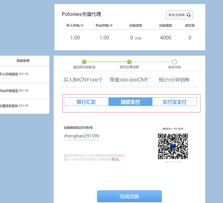Open the 处理速度最快 BTS-55 merchant
The height and width of the screenshot is (203, 223).
14,106
